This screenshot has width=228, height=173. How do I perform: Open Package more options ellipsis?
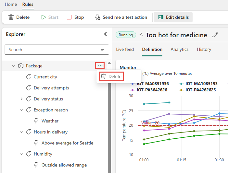[x=100, y=66]
